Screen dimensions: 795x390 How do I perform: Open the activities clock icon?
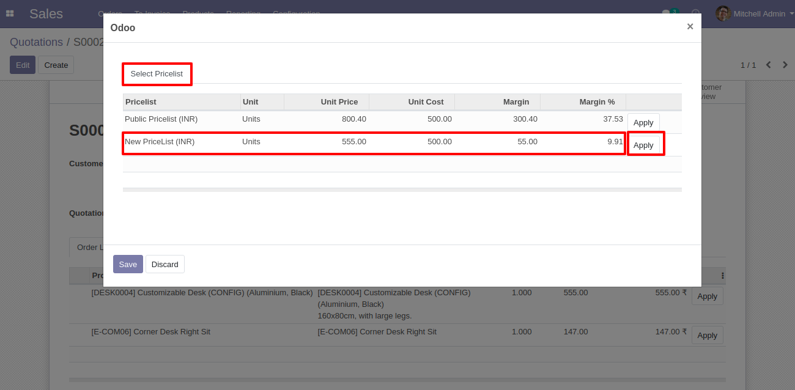pos(695,13)
